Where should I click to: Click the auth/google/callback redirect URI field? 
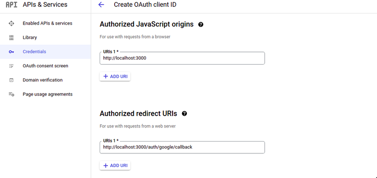pyautogui.click(x=182, y=147)
